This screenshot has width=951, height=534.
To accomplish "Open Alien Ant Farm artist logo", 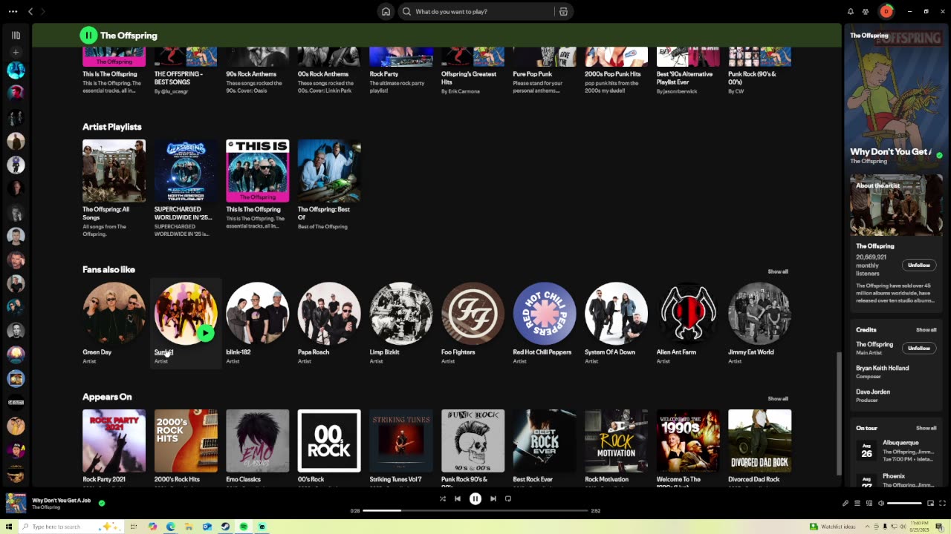I will [x=688, y=313].
